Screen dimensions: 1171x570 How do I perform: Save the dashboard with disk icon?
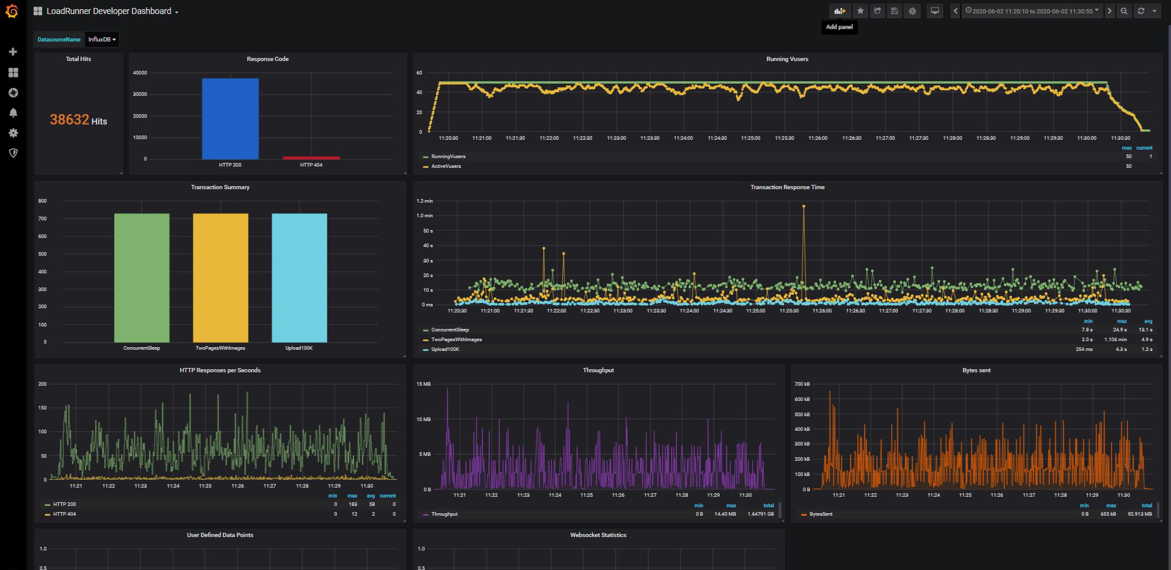pos(894,11)
